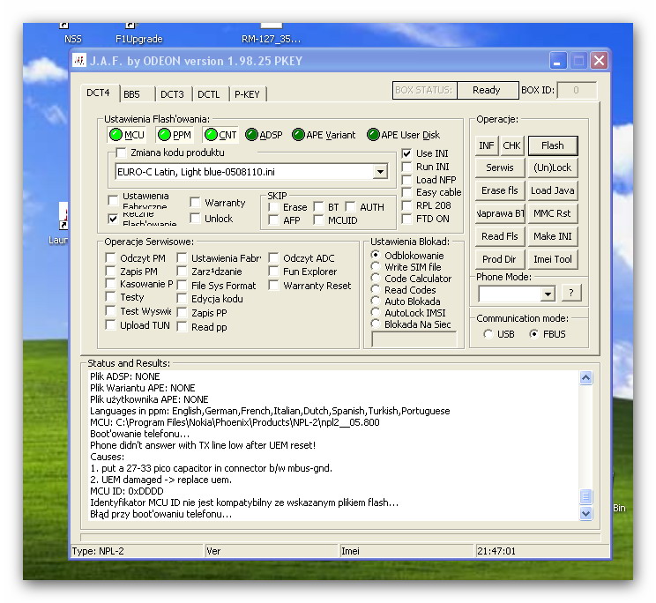Open the NSS desktop shortcut
Screen dimensions: 656x603
(72, 33)
